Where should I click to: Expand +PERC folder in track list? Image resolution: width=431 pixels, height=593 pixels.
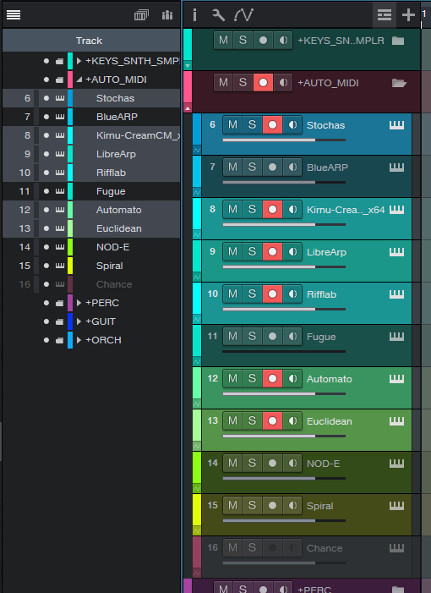79,303
